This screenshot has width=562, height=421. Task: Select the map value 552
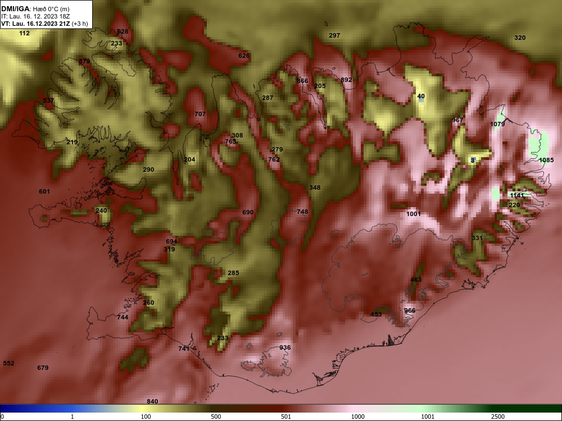coord(8,363)
